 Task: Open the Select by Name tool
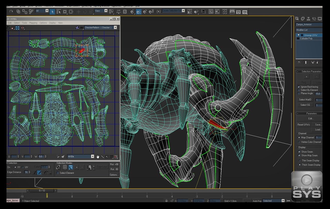click(58, 11)
